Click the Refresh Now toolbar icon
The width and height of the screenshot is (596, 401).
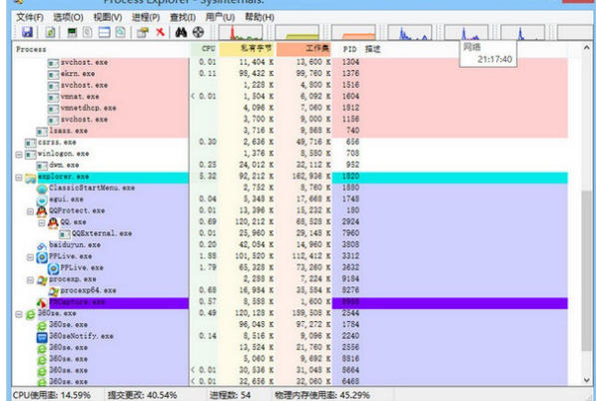coord(50,32)
